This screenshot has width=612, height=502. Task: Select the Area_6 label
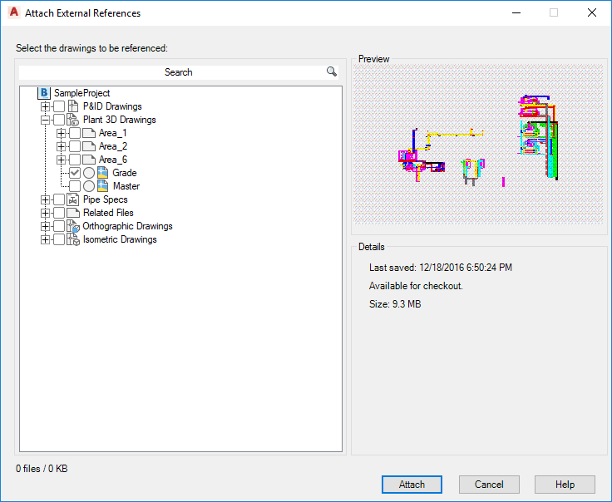click(113, 160)
